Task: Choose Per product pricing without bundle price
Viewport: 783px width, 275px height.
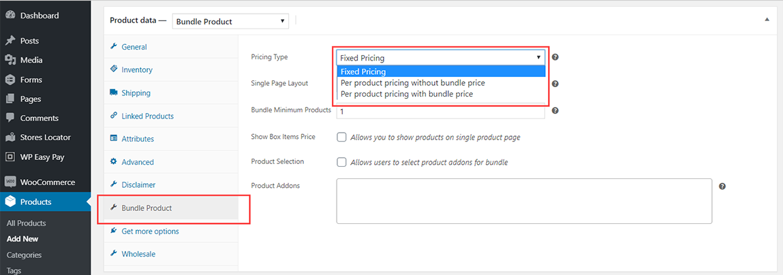Action: 412,83
